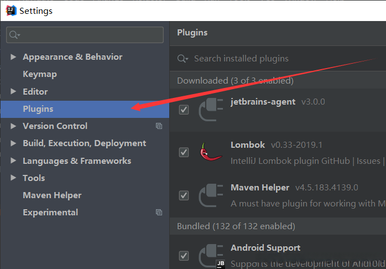Image resolution: width=386 pixels, height=269 pixels.
Task: Click the IntelliJ logo in title bar
Action: pos(11,10)
